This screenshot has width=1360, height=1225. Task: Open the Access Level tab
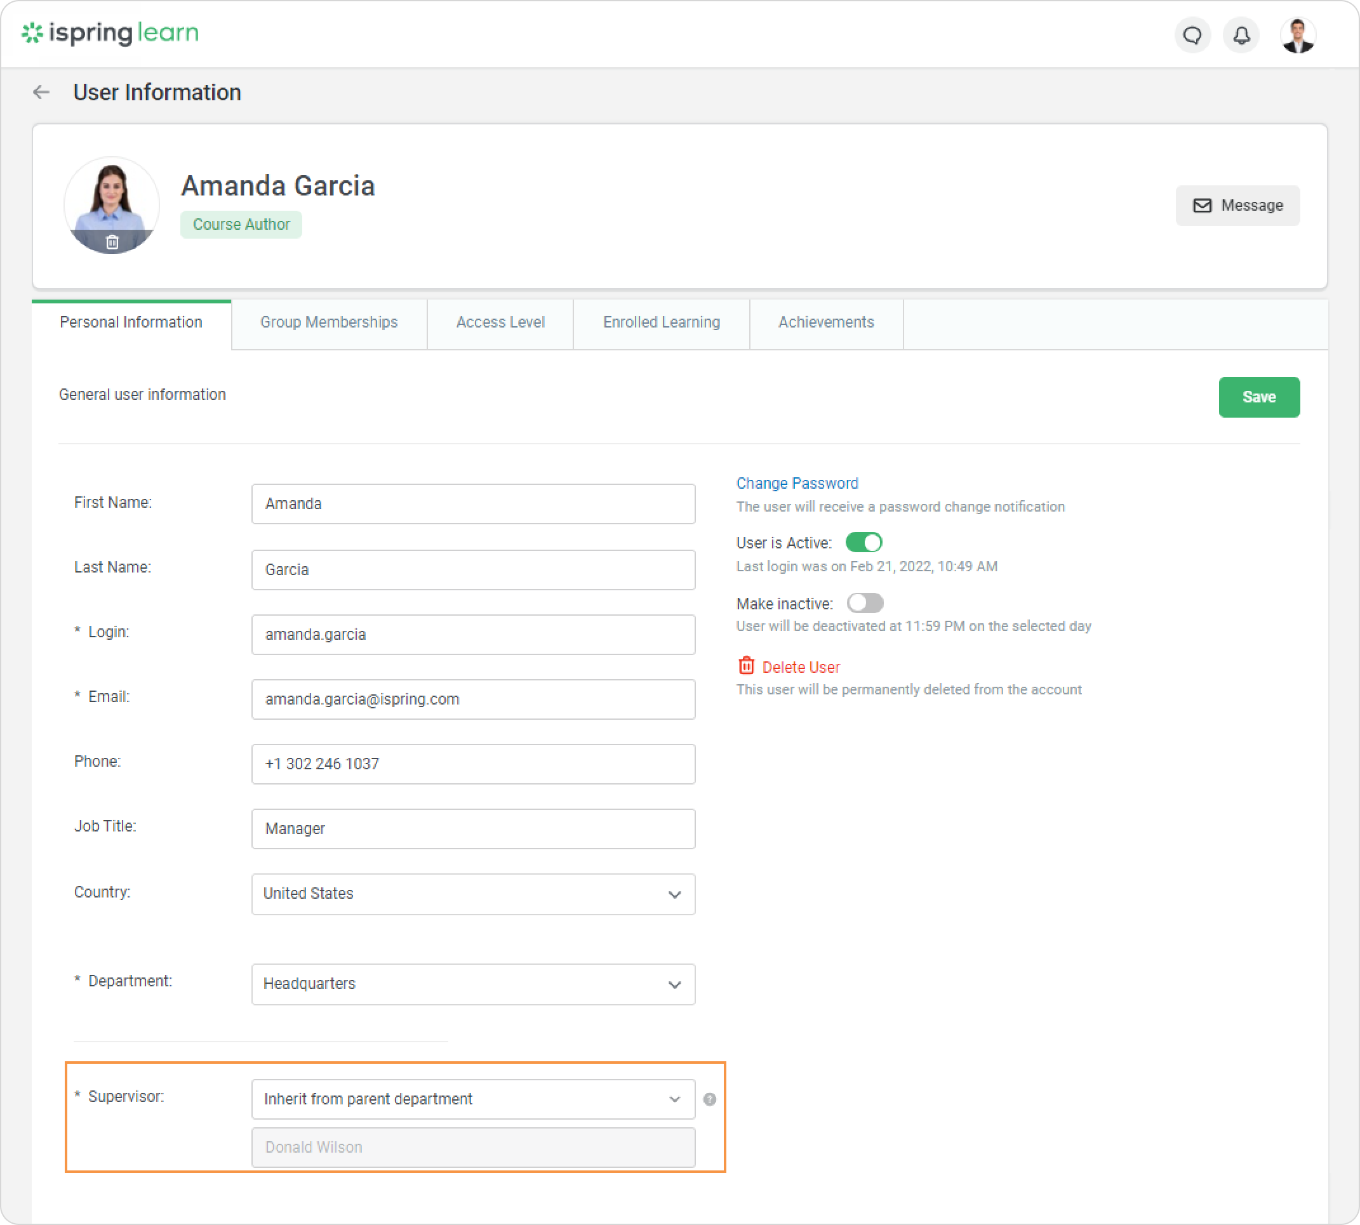coord(500,322)
